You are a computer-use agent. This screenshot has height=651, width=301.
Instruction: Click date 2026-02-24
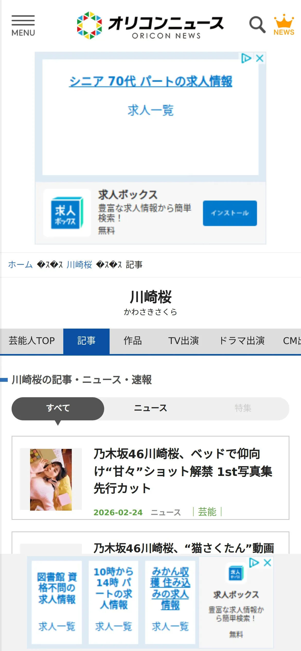click(118, 512)
